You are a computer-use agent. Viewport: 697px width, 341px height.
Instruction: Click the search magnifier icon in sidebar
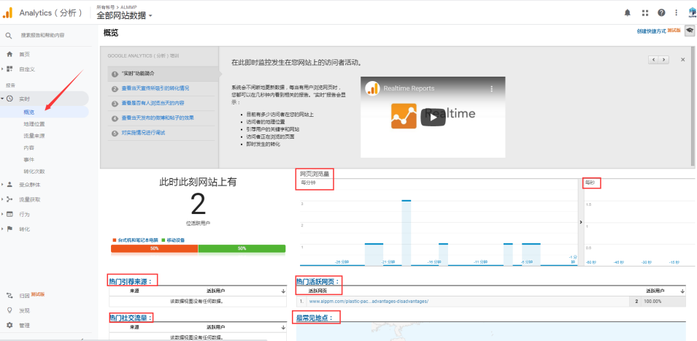point(9,35)
